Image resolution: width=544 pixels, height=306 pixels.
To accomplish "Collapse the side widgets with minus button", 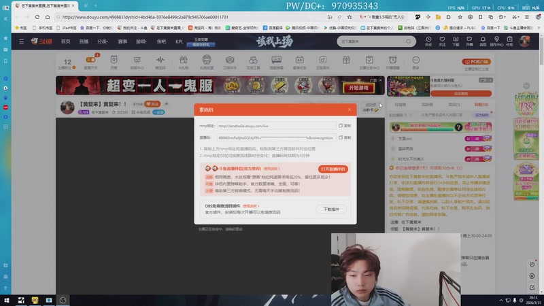I will (x=526, y=86).
